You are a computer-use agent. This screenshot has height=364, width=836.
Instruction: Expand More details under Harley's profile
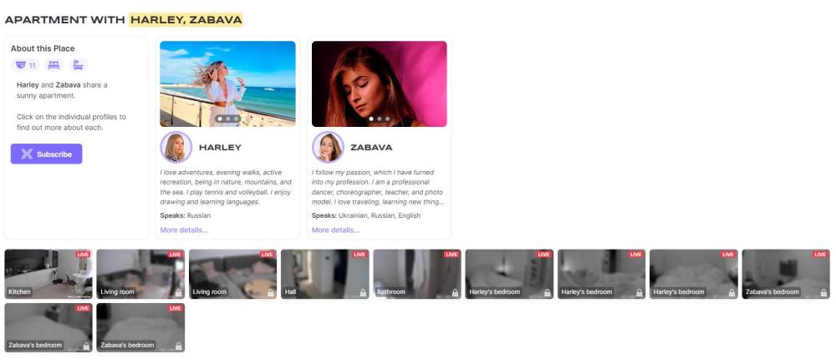coord(184,230)
